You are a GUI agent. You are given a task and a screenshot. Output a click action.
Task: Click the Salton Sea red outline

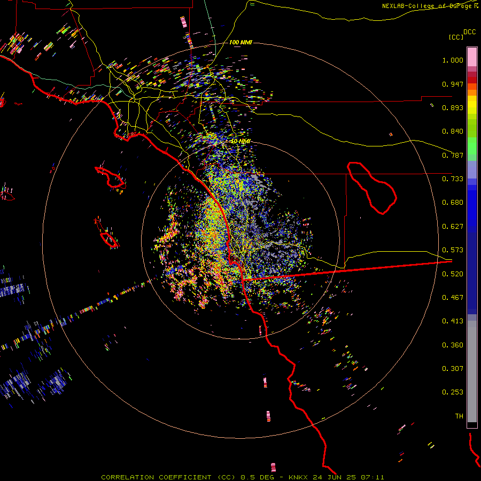(372, 188)
